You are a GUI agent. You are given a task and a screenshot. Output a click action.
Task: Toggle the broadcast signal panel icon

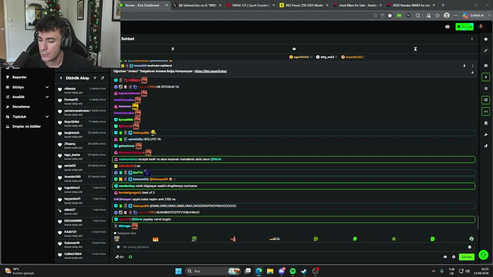[486, 111]
